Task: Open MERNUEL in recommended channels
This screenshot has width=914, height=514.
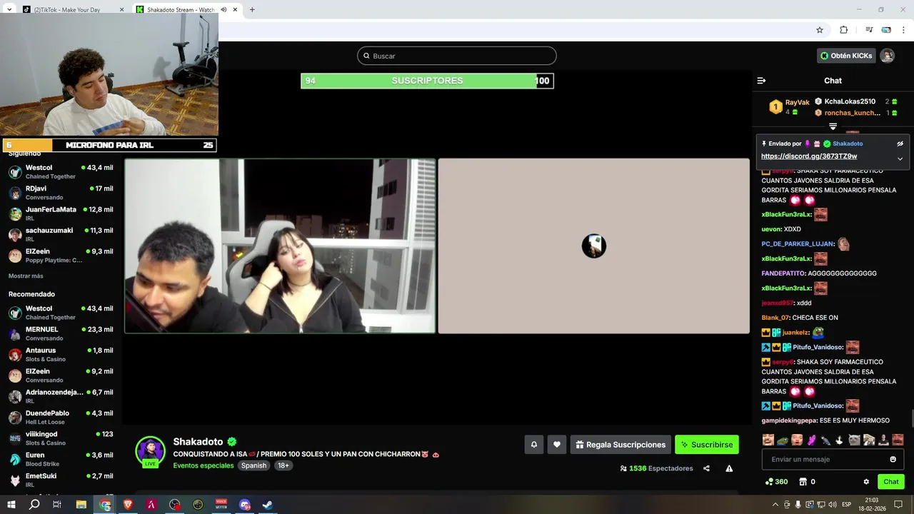Action: pyautogui.click(x=61, y=333)
